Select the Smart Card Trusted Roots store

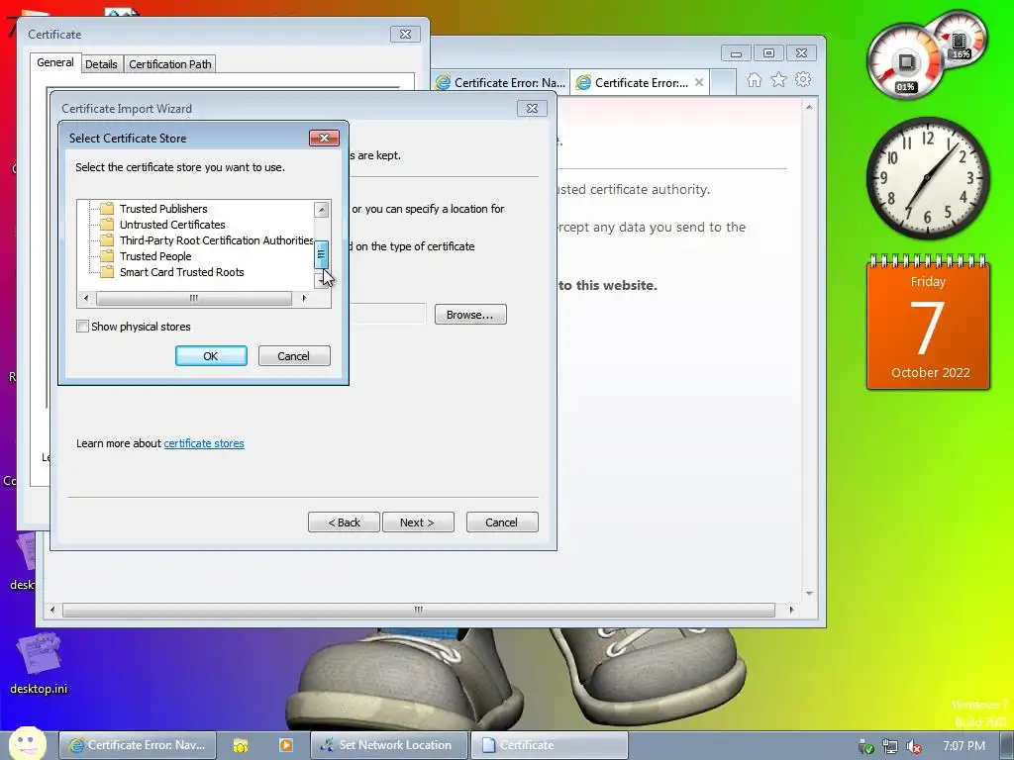pyautogui.click(x=182, y=272)
